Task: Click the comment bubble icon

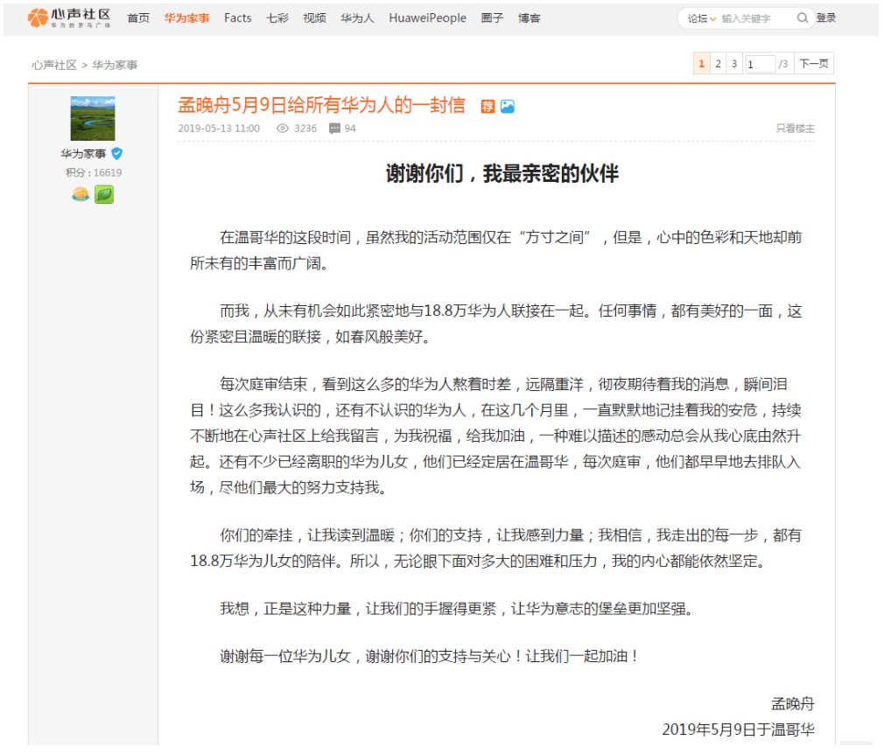Action: click(334, 129)
